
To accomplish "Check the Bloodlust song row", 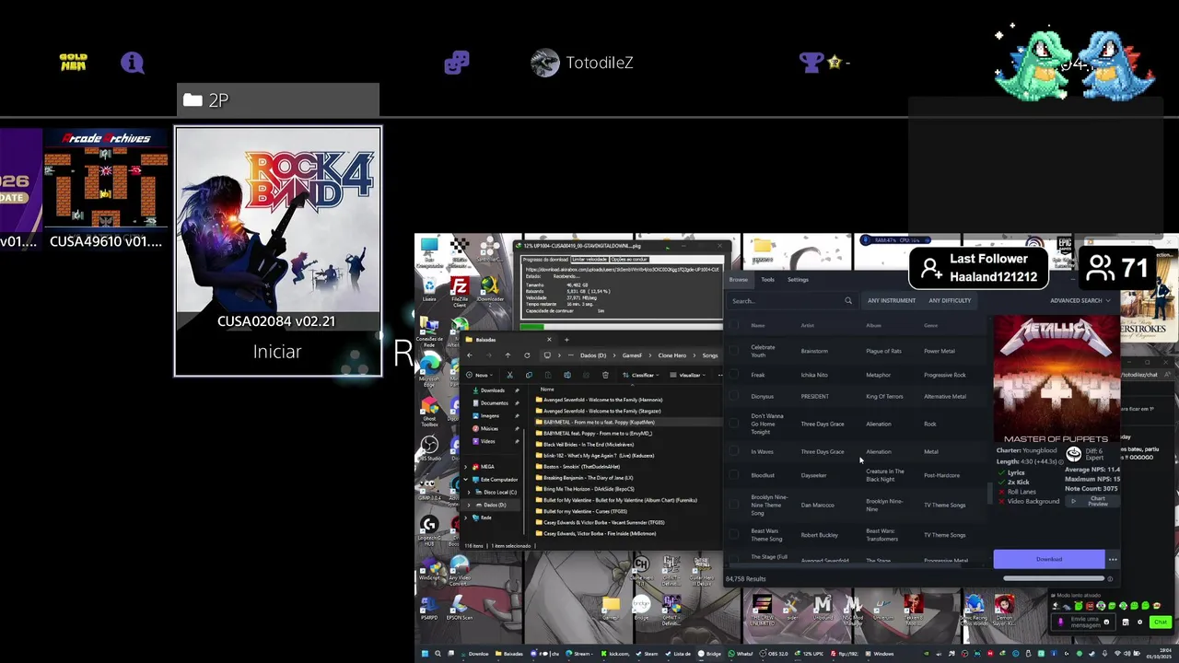I will (x=734, y=475).
